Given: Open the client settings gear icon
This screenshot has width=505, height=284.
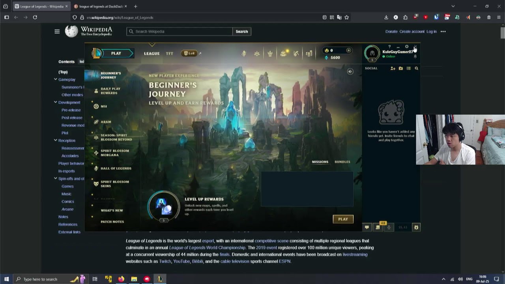Looking at the screenshot, I should (x=407, y=47).
